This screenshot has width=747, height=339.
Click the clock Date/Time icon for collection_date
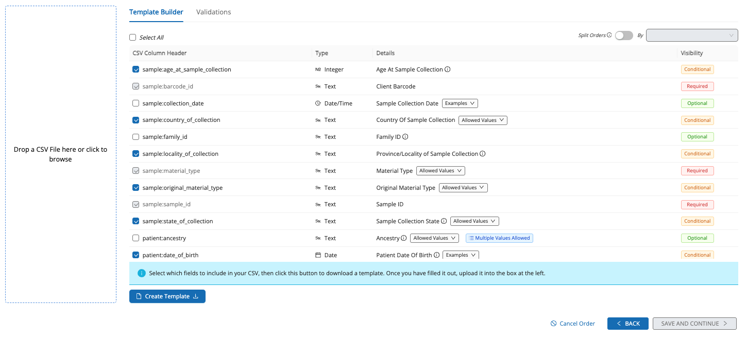pos(318,103)
